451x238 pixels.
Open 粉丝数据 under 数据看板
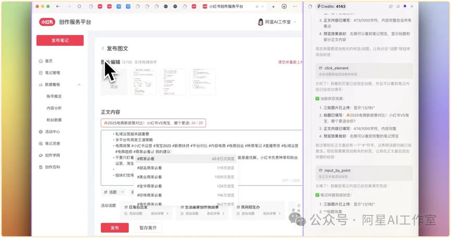(x=54, y=120)
